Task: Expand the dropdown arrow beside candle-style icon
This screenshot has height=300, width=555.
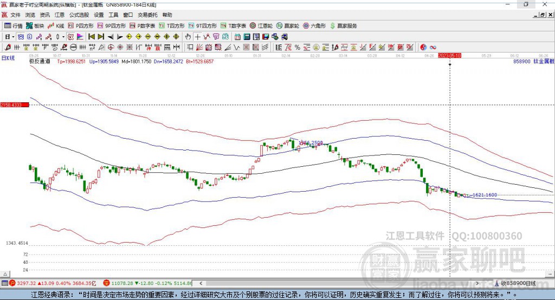Action: coord(63,37)
